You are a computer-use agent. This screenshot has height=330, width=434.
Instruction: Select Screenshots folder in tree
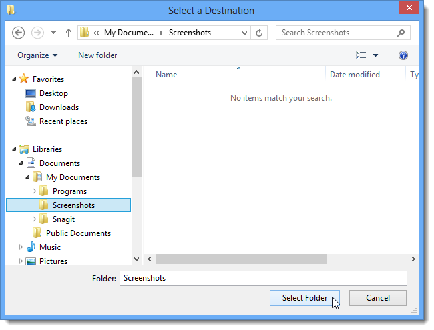pyautogui.click(x=68, y=205)
